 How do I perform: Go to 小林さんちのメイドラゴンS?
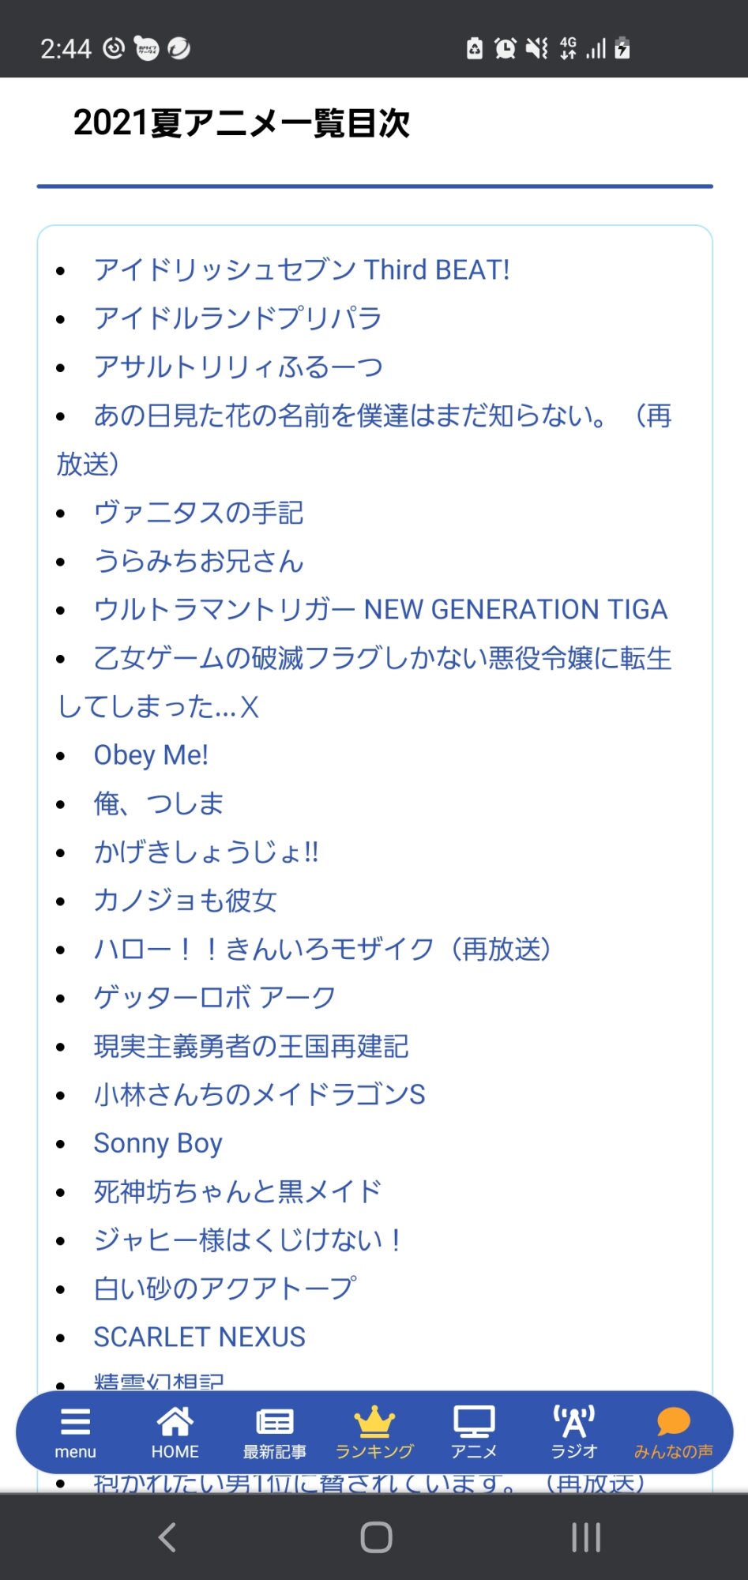tap(259, 1095)
